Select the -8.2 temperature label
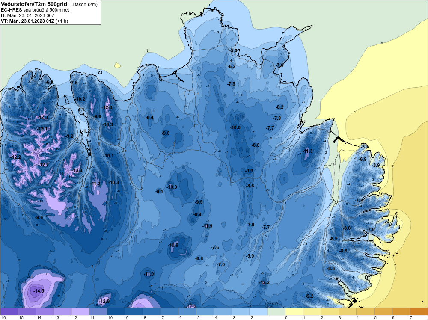The width and height of the screenshot is (428, 320). tap(279, 107)
